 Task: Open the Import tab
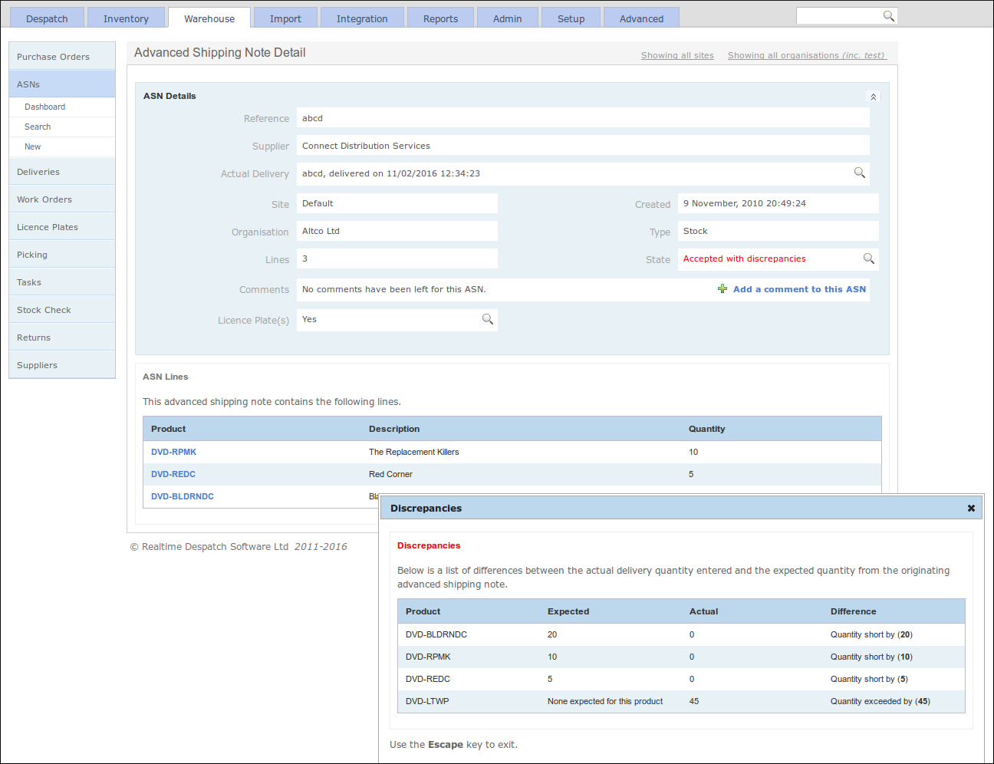285,18
